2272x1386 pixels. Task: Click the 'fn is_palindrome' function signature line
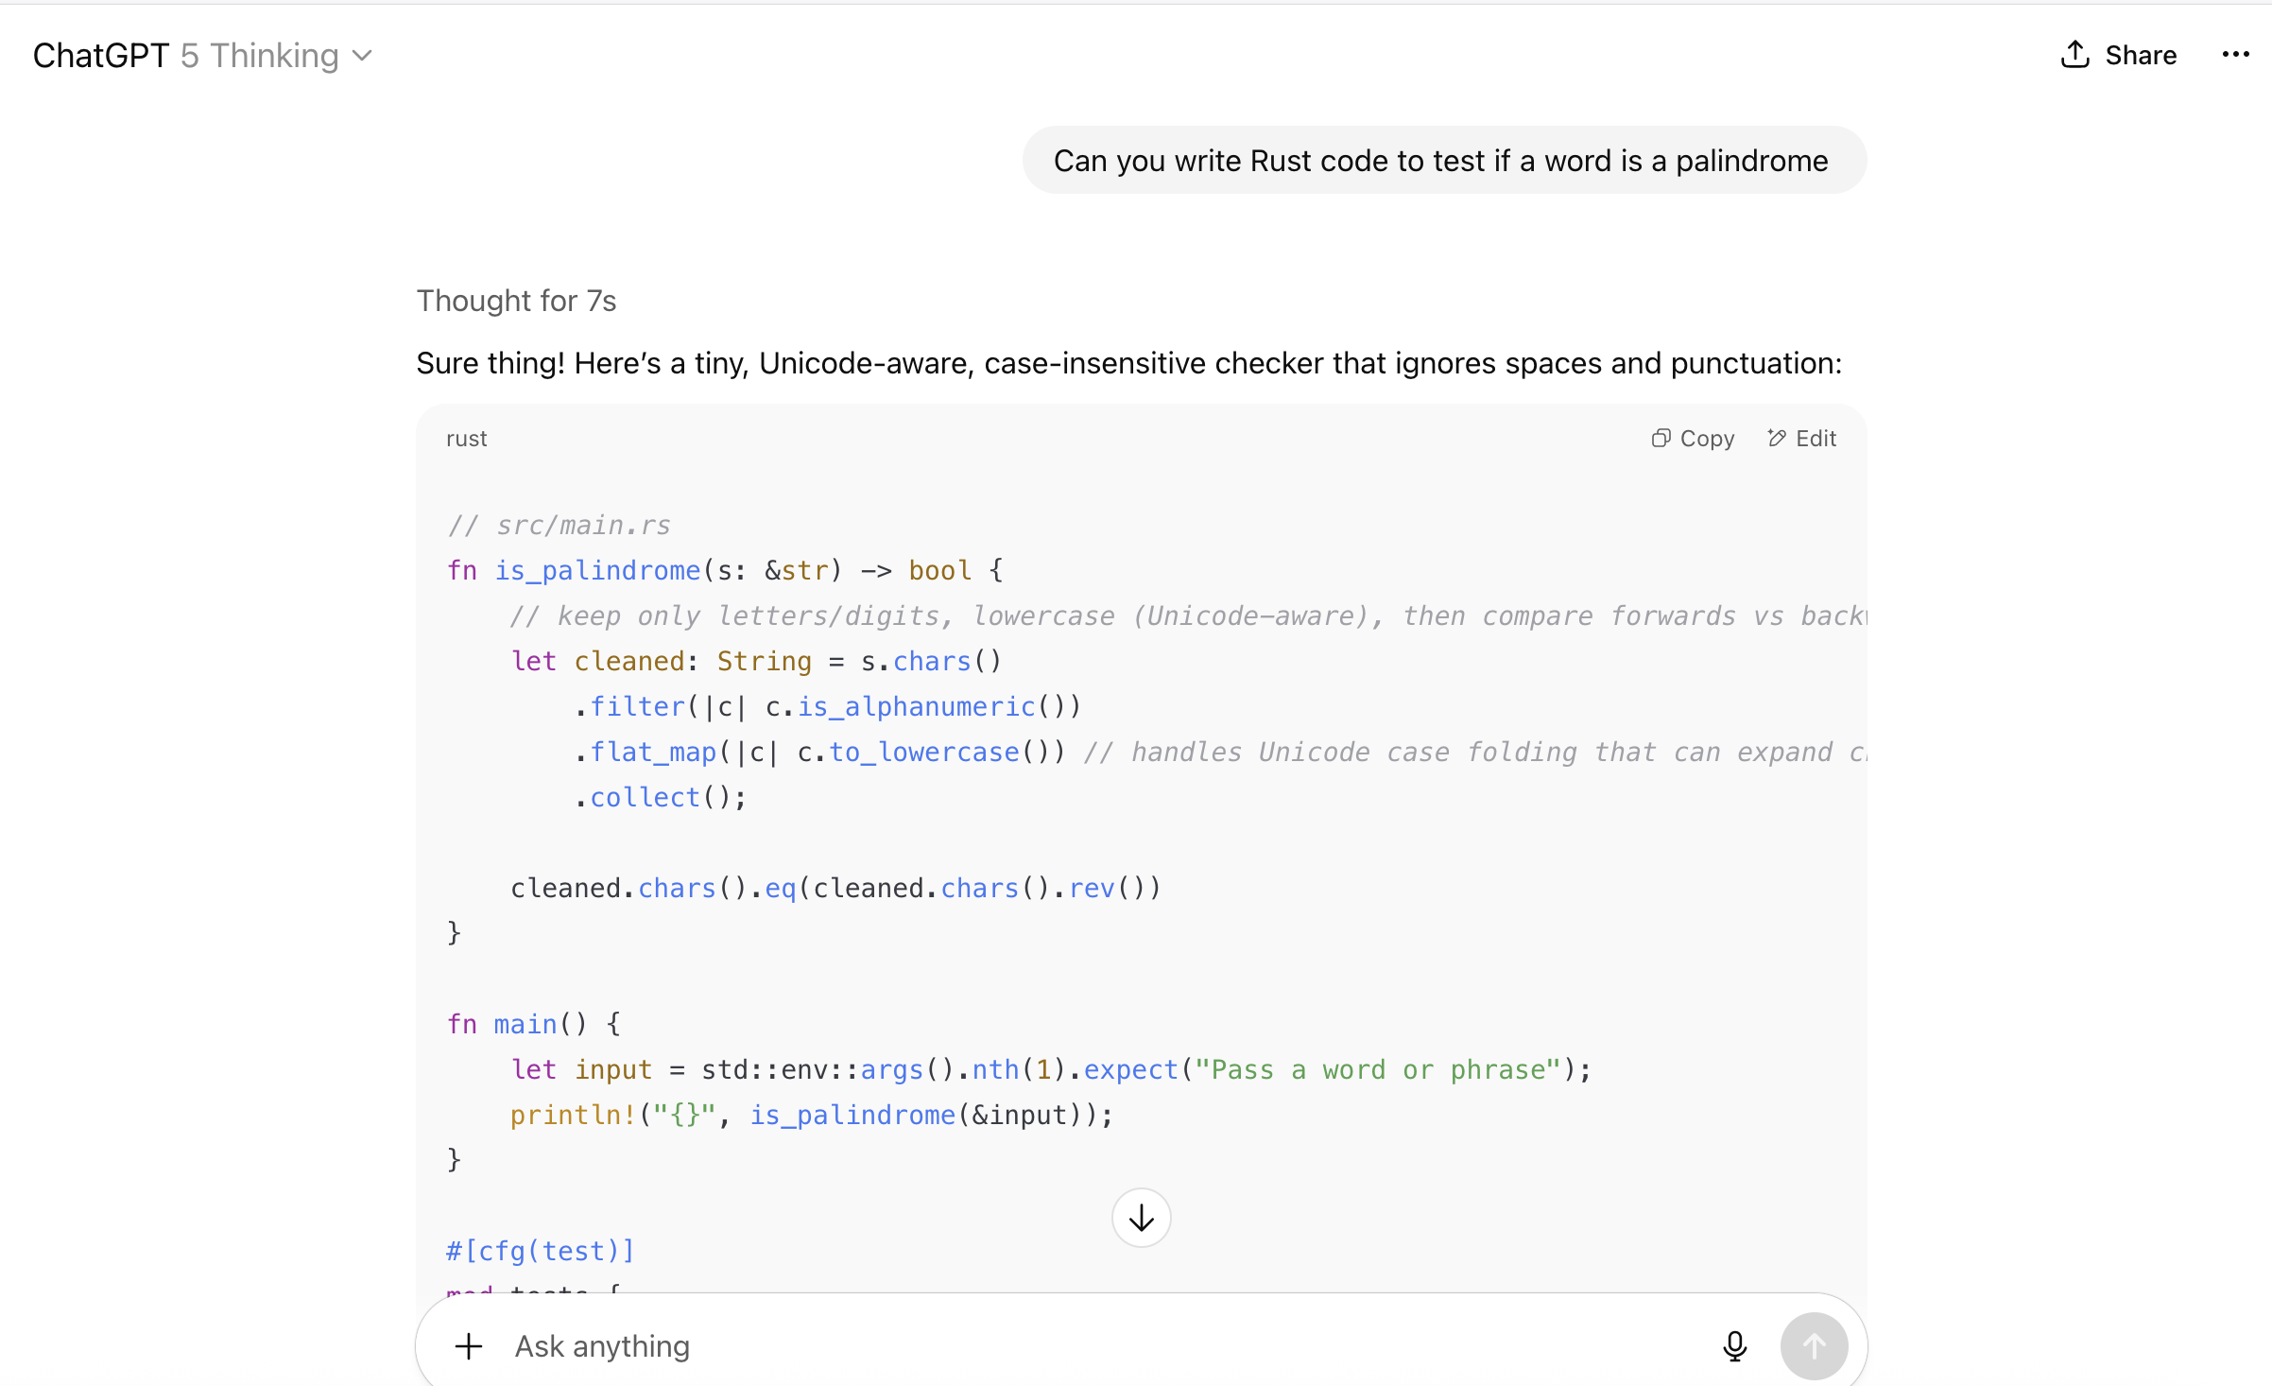click(725, 570)
